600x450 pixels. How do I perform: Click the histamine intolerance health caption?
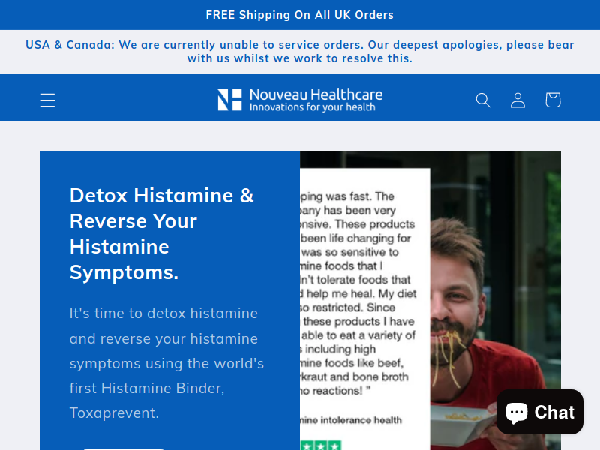click(351, 420)
